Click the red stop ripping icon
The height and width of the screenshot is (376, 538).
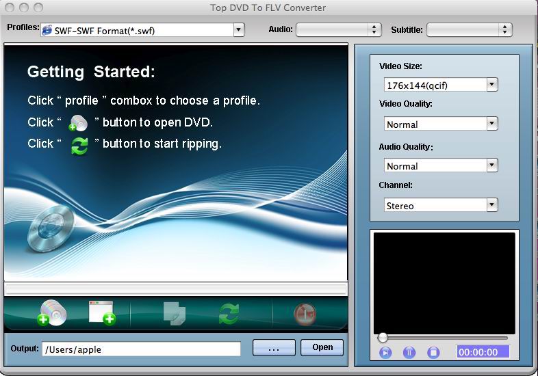click(x=305, y=314)
